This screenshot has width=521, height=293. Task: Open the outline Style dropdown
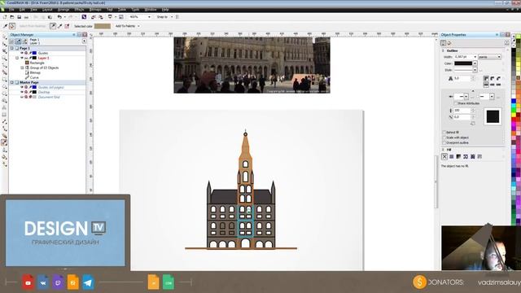click(475, 70)
